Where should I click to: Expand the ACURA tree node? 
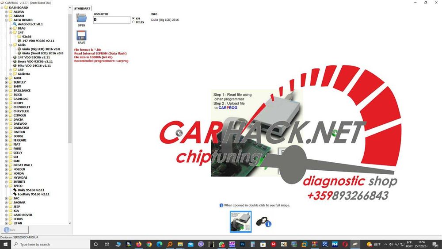[6, 12]
